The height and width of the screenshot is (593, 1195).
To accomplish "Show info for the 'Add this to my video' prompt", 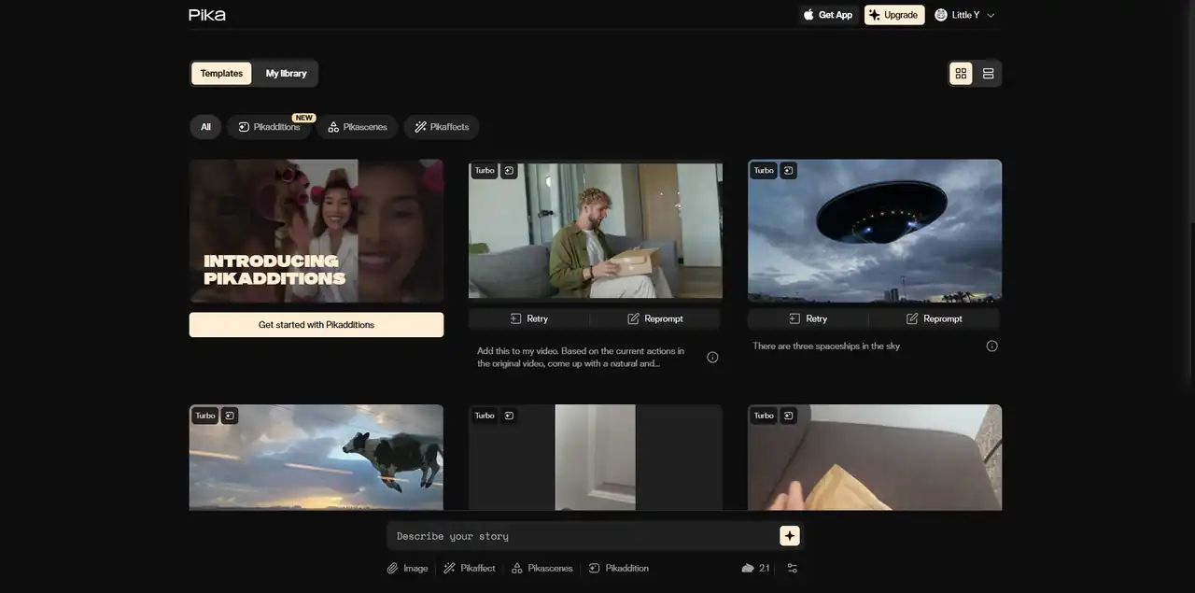I will coord(712,357).
